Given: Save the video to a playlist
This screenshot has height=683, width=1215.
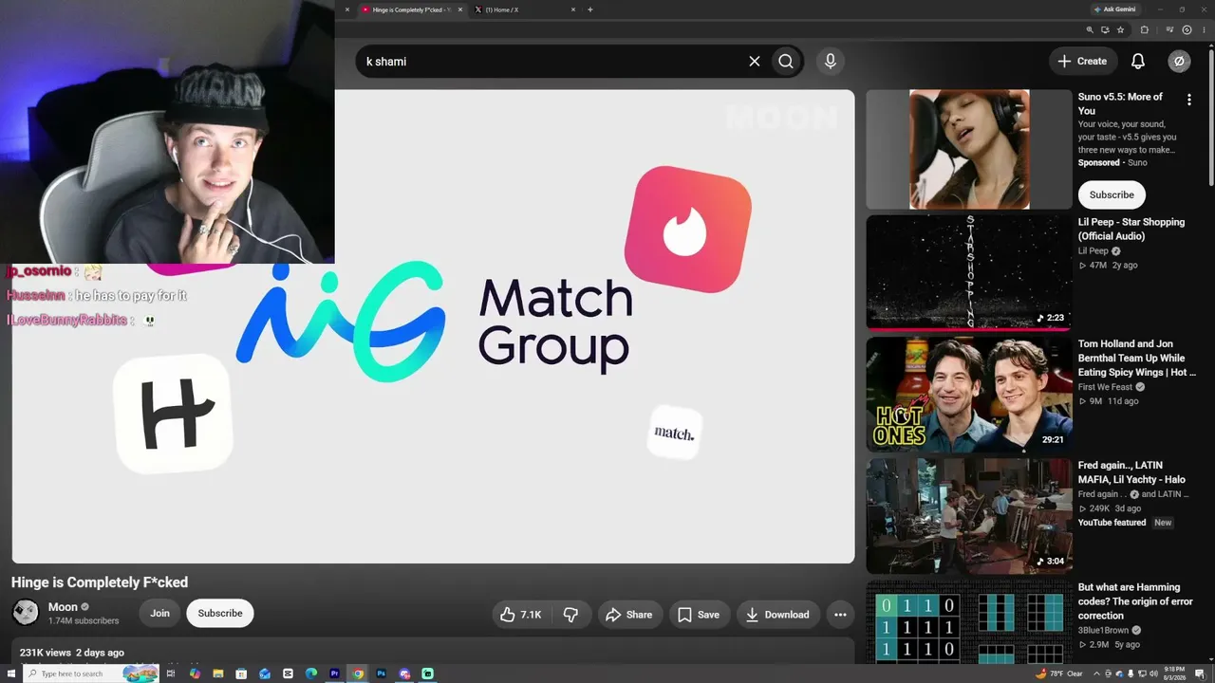Looking at the screenshot, I should [x=699, y=615].
